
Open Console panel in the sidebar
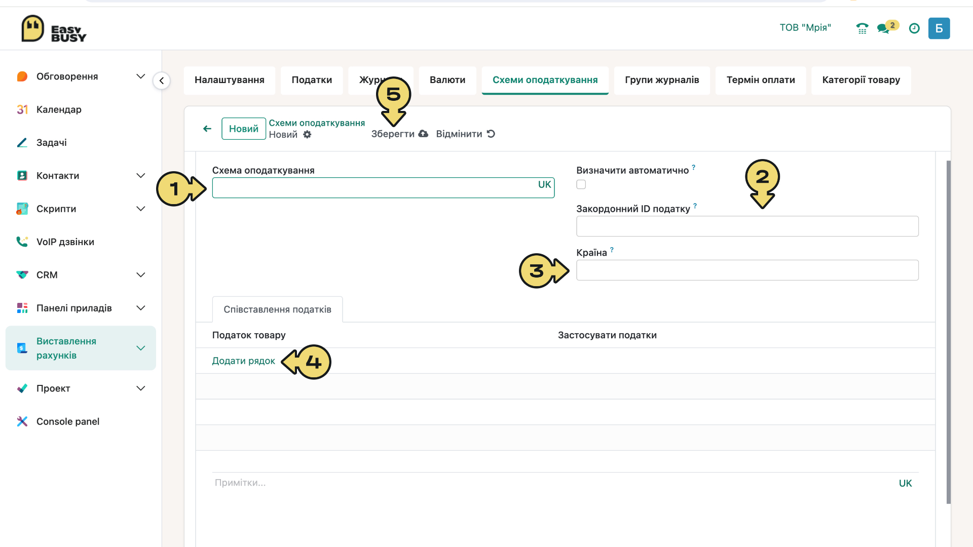(x=67, y=421)
